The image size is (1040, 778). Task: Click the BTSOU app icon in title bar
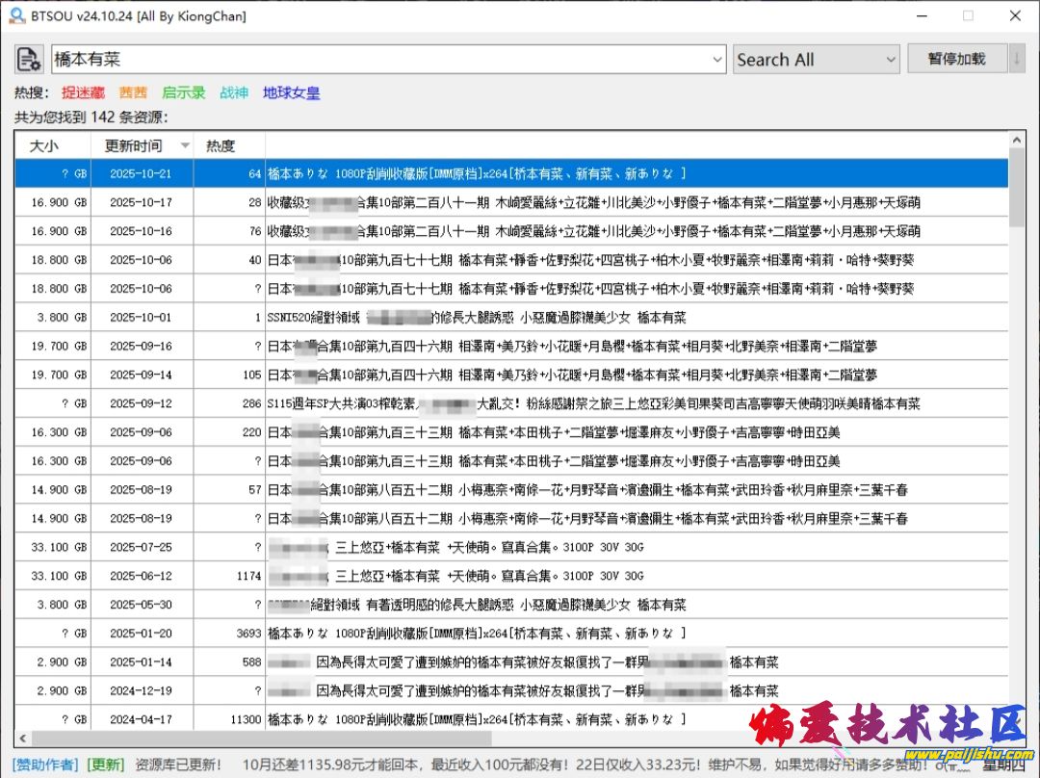click(x=16, y=15)
